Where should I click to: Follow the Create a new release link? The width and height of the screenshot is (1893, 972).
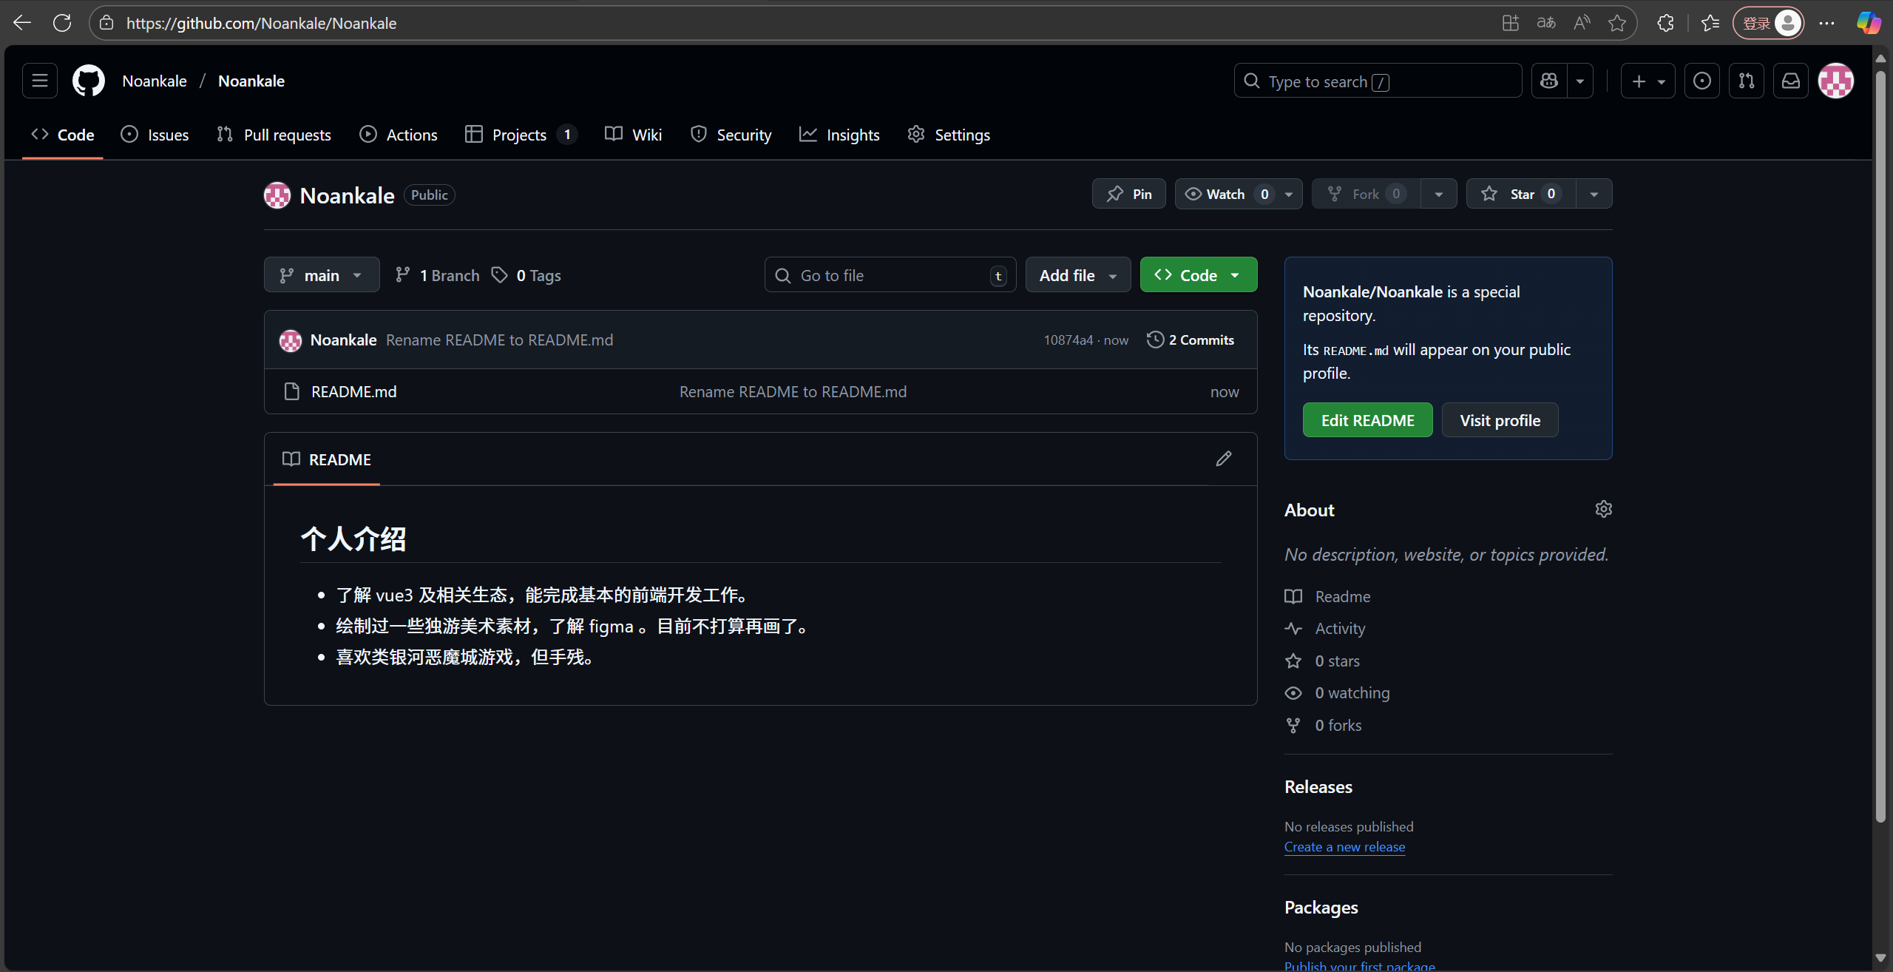[1344, 847]
